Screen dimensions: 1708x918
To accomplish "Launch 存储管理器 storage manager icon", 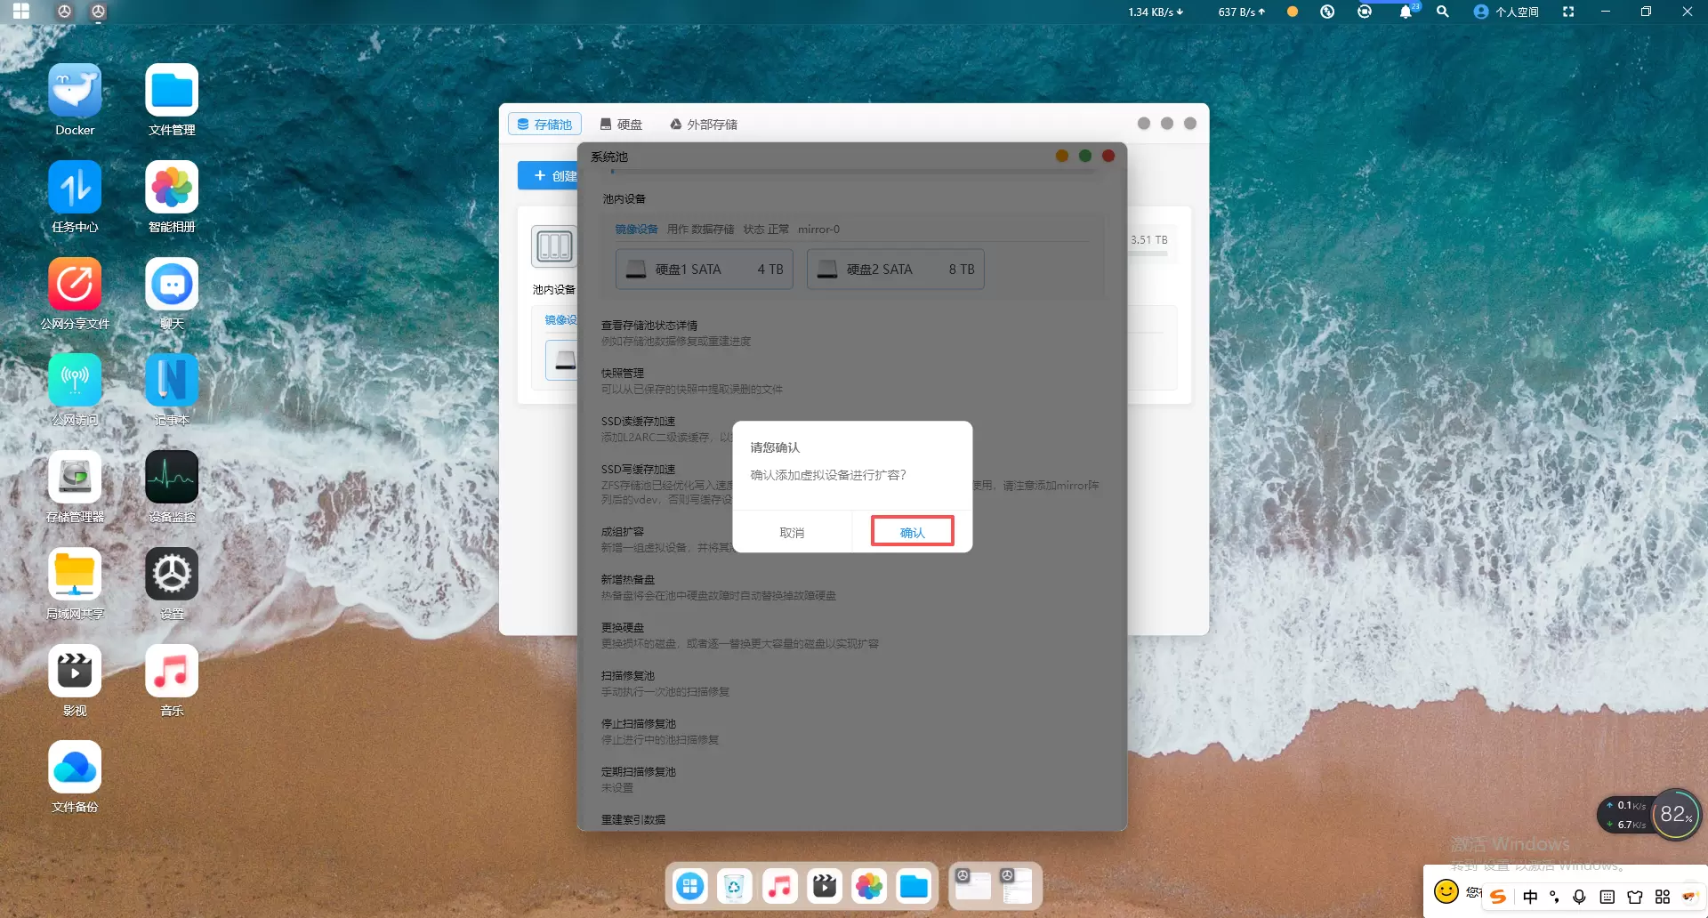I will (75, 478).
